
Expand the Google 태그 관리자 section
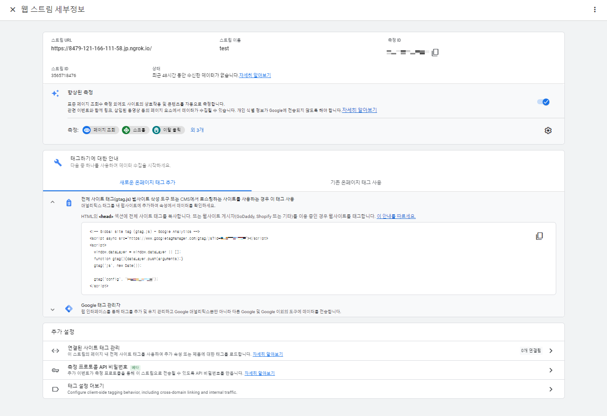pyautogui.click(x=53, y=310)
